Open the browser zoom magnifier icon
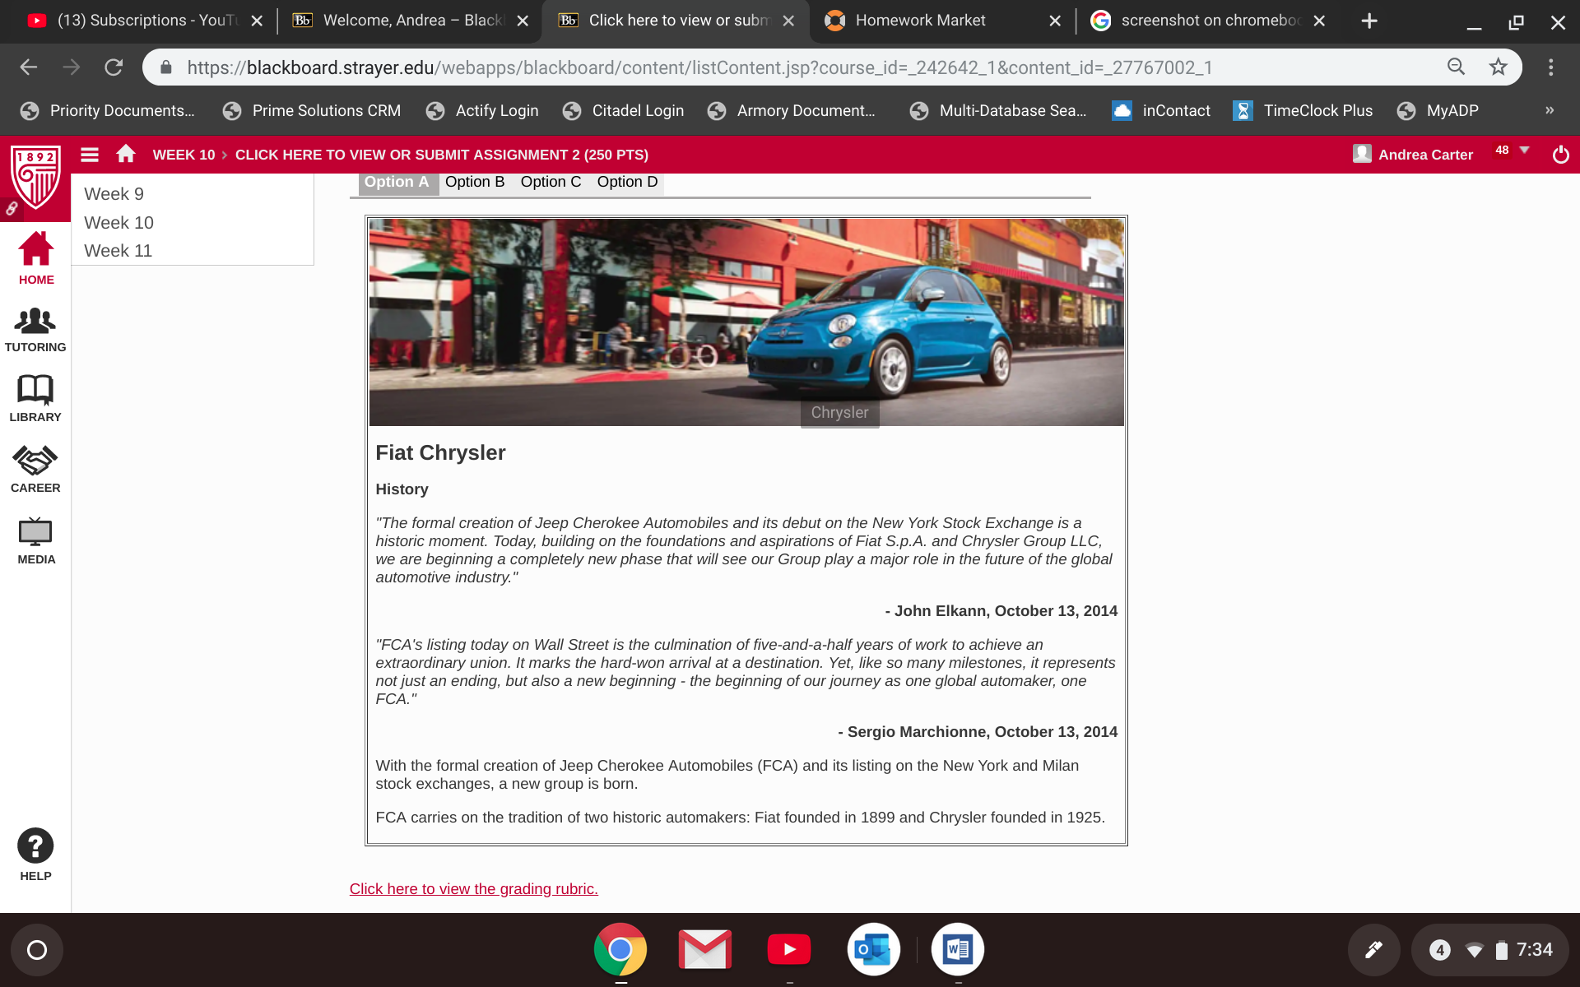Viewport: 1580px width, 987px height. (x=1456, y=67)
